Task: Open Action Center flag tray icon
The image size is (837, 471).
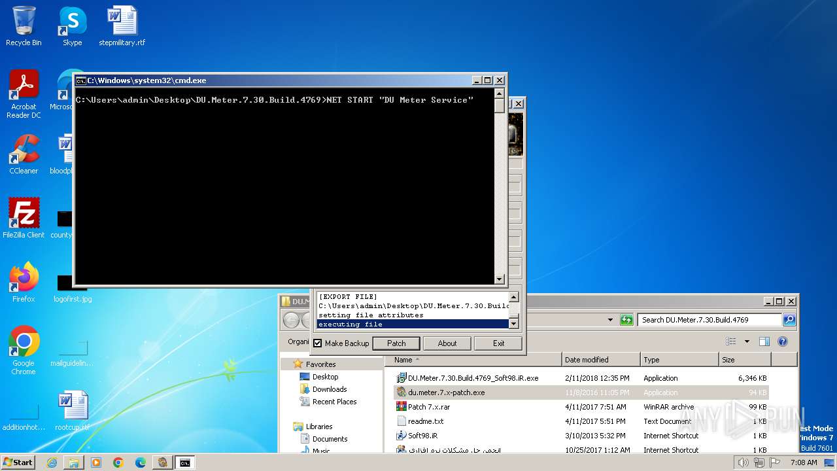Action: (x=775, y=462)
